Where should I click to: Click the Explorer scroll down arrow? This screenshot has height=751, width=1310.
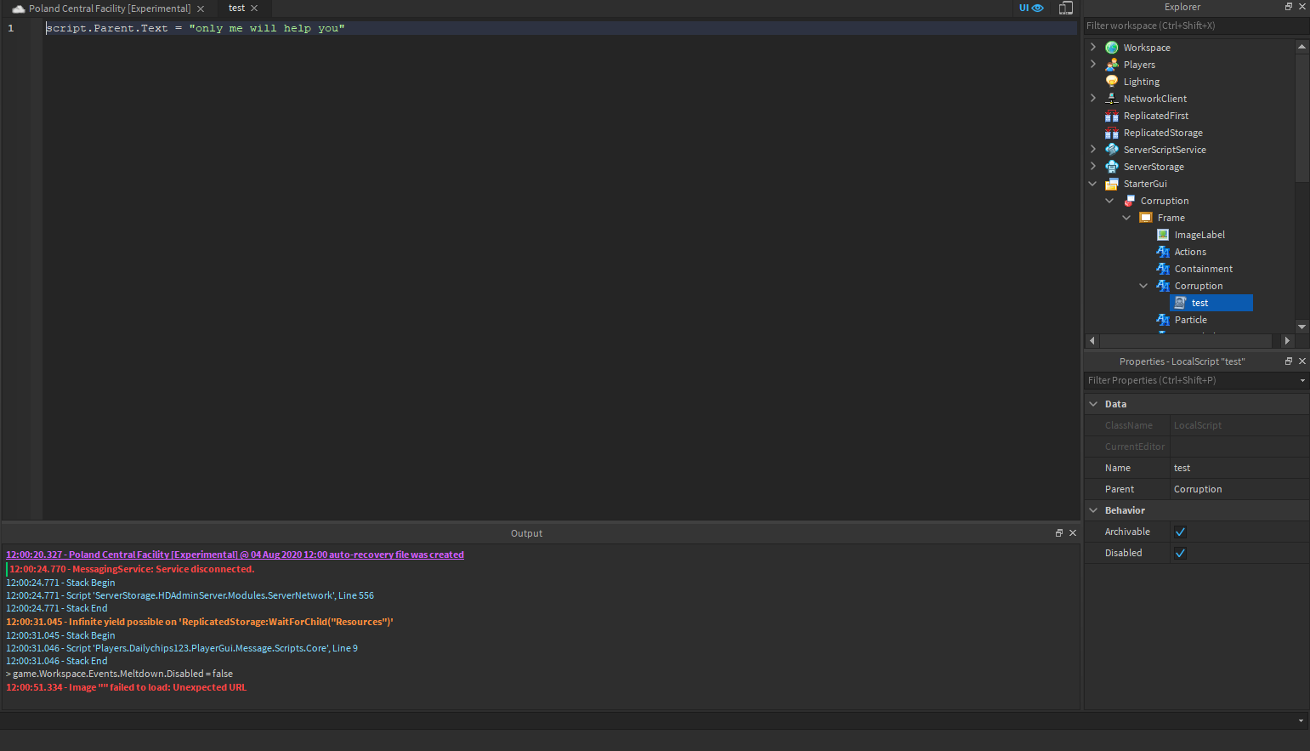(x=1302, y=327)
